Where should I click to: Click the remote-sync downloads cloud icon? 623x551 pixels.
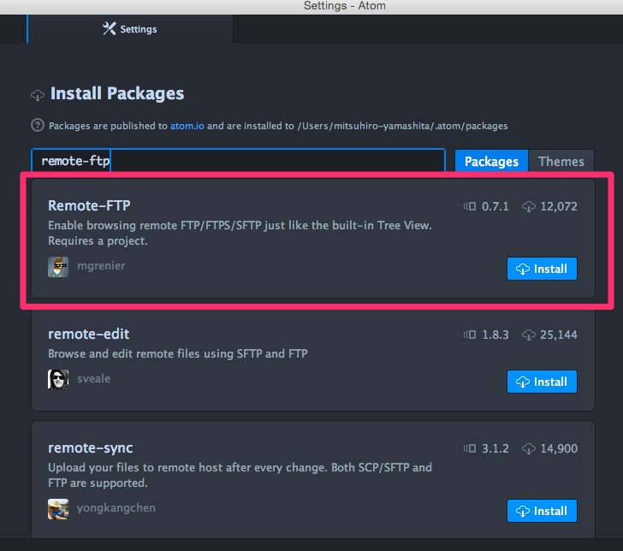[529, 449]
